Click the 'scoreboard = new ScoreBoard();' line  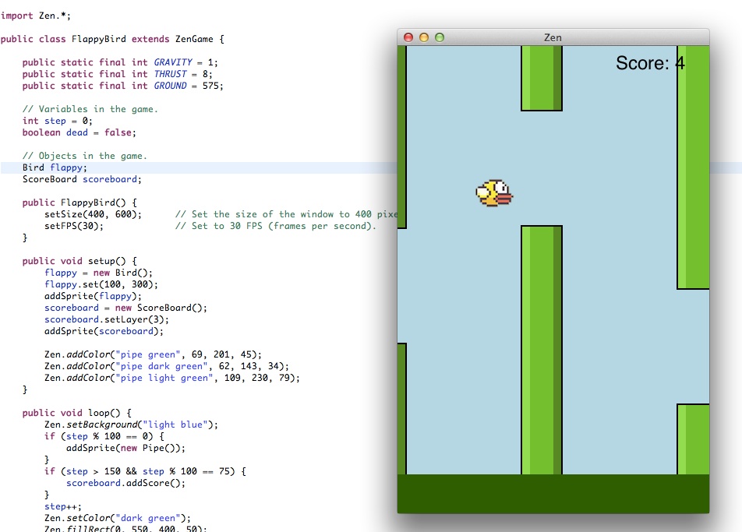pyautogui.click(x=126, y=308)
